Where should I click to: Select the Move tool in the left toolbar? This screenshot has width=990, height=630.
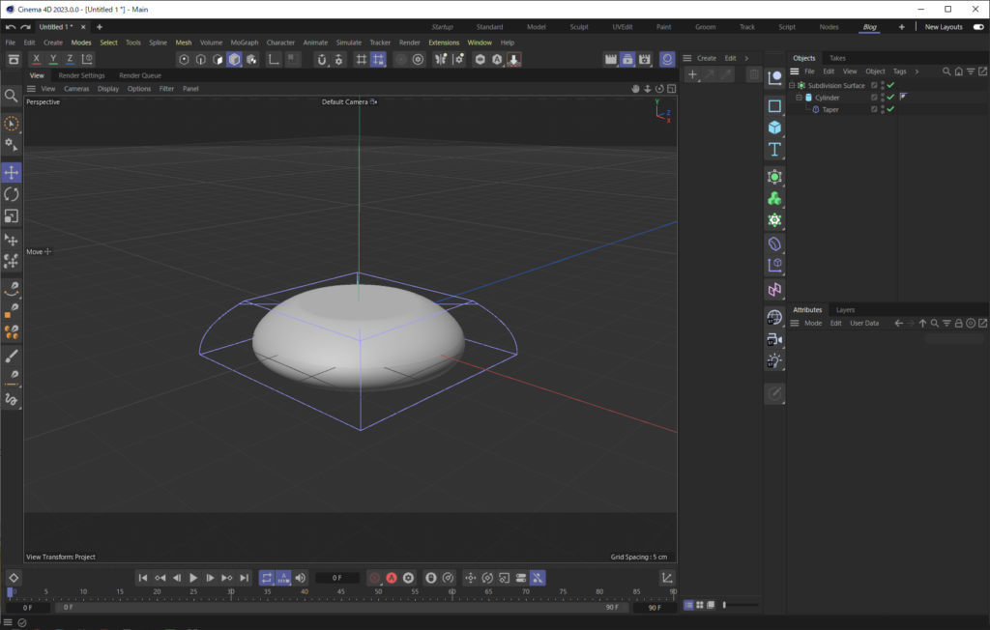[x=11, y=172]
